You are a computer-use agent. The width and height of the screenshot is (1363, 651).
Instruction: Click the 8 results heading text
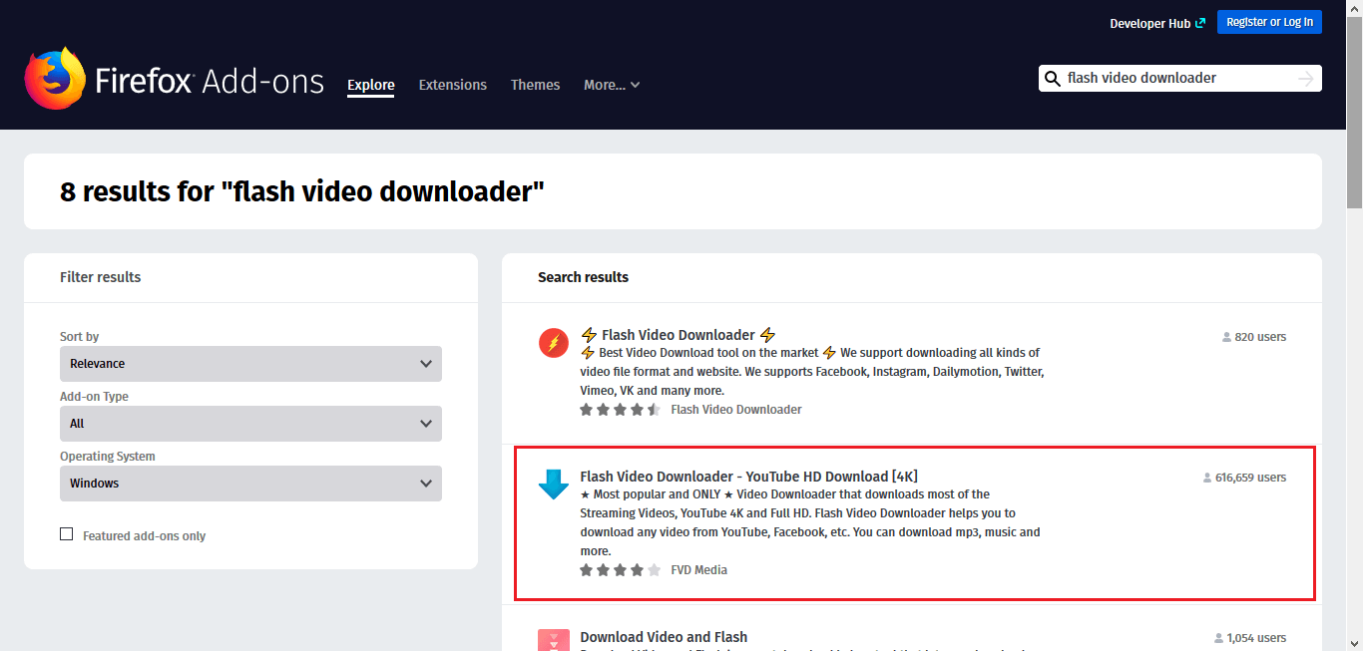click(x=302, y=191)
